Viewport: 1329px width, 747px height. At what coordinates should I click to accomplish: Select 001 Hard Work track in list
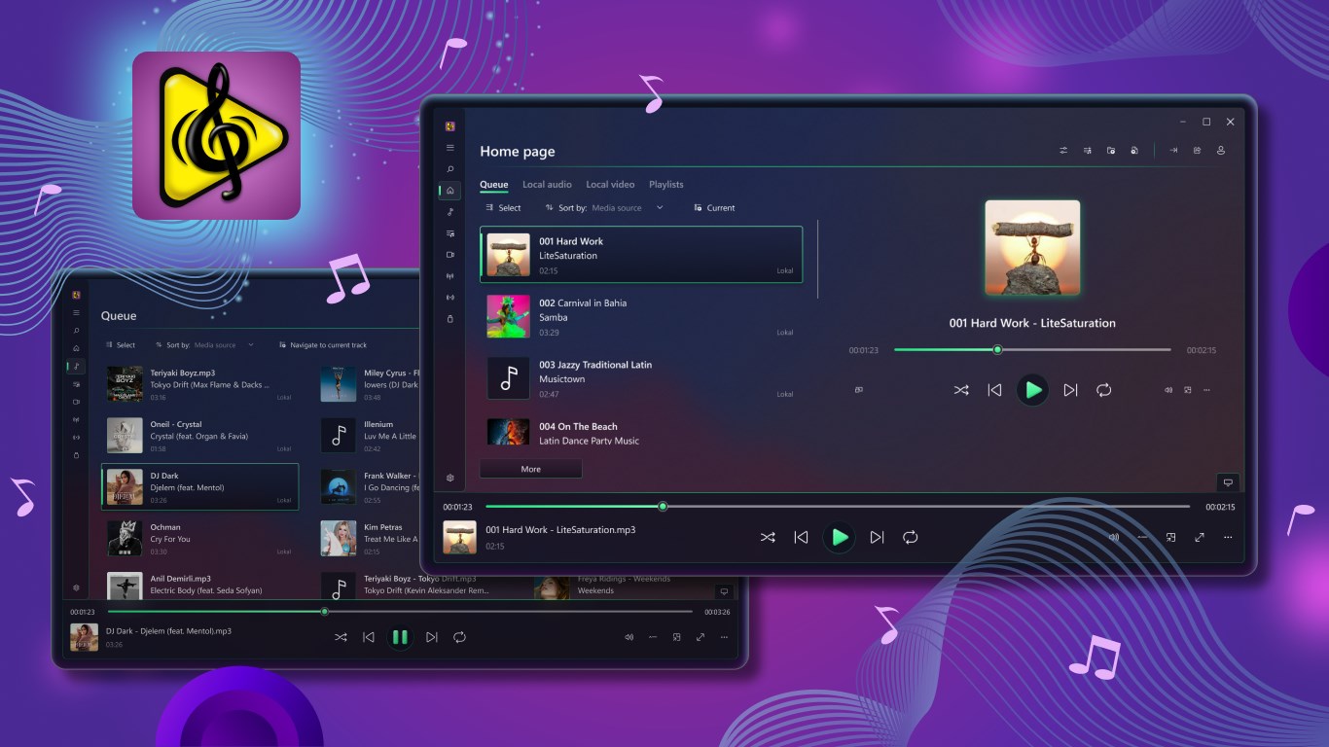[x=641, y=255]
